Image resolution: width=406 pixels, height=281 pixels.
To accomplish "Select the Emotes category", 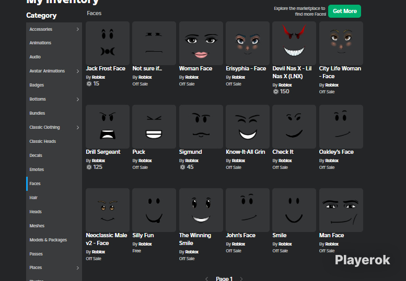I will (x=54, y=169).
